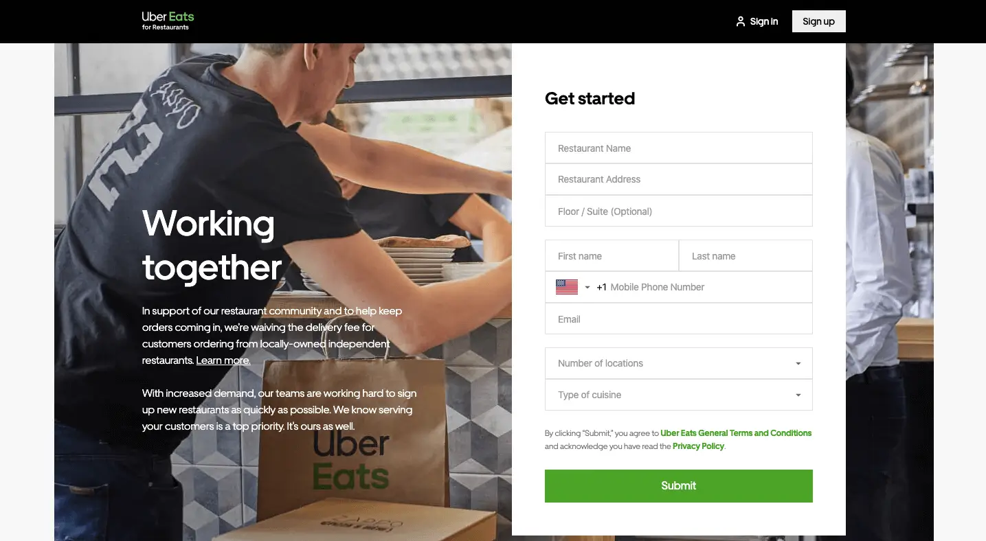Click the US flag icon in phone field
The height and width of the screenshot is (541, 986).
[567, 287]
